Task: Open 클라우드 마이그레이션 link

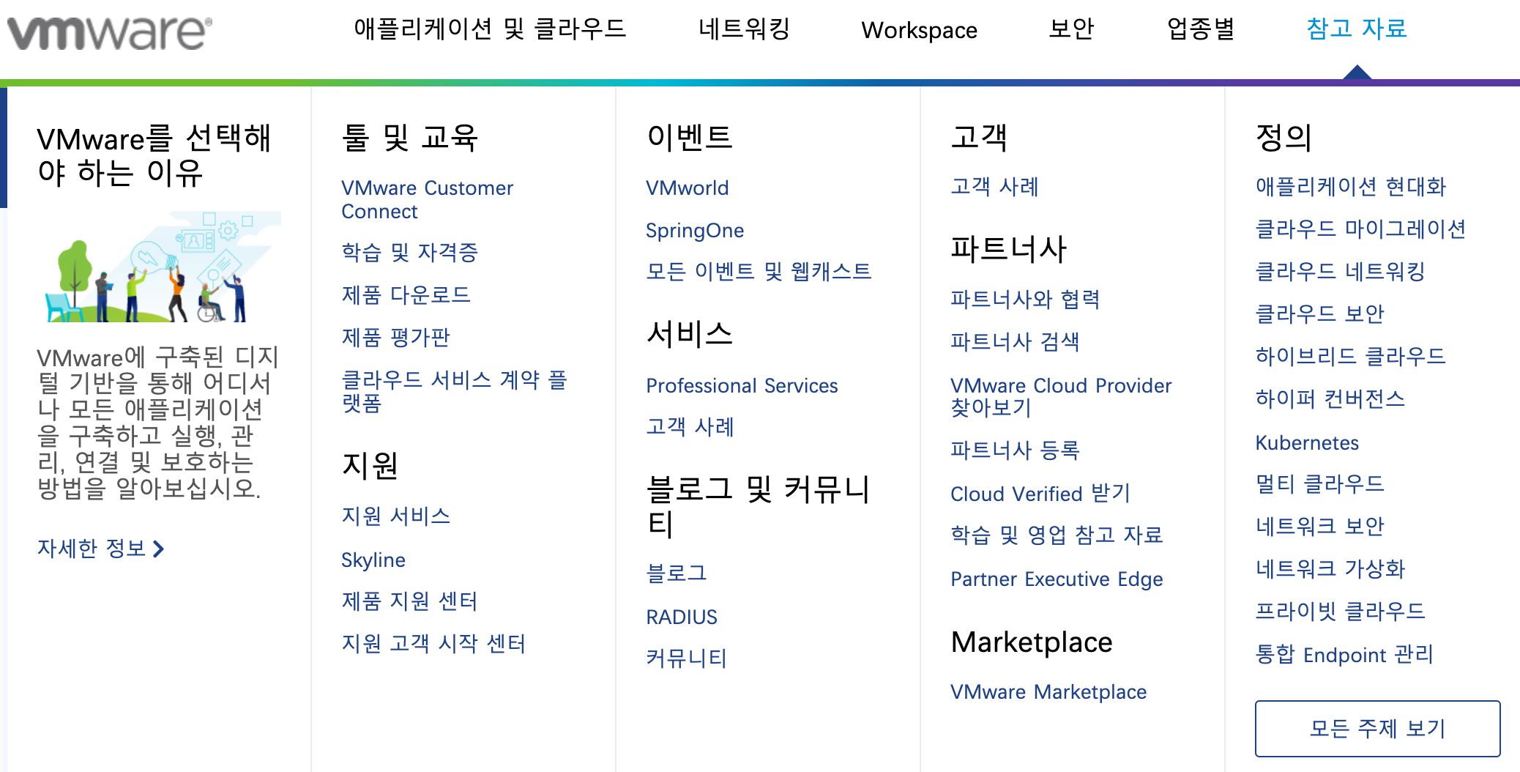Action: pos(1360,229)
